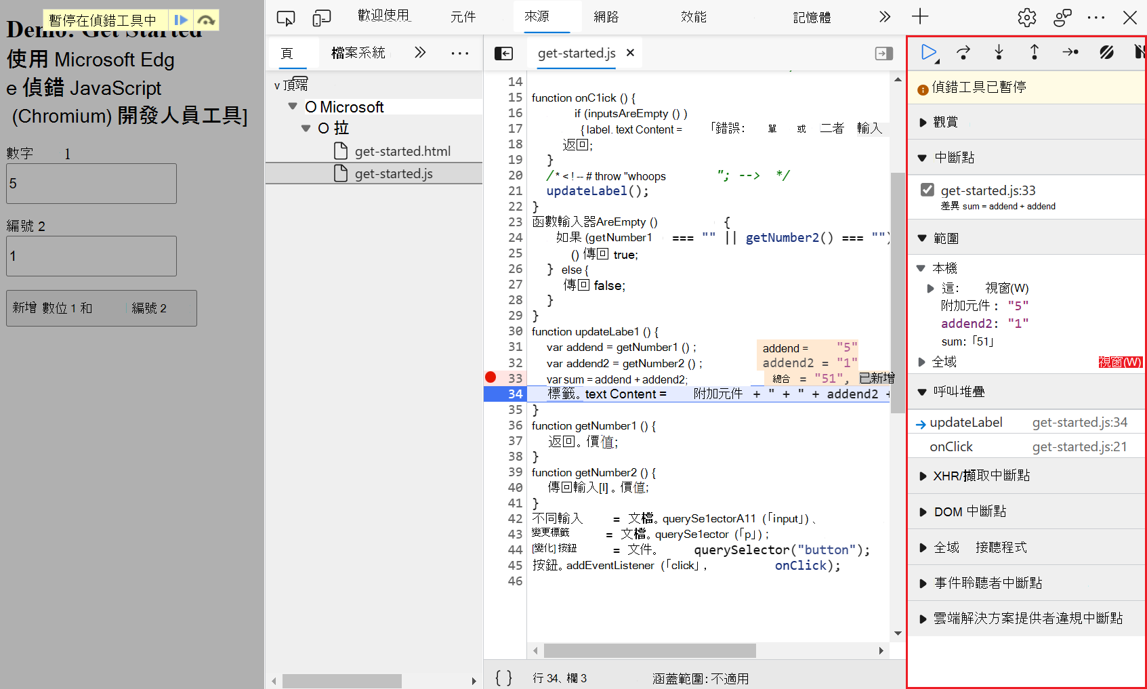Collapse the Microsoft tree node
This screenshot has width=1147, height=689.
293,106
